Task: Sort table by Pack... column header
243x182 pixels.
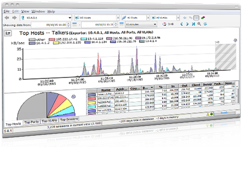Action: point(219,83)
